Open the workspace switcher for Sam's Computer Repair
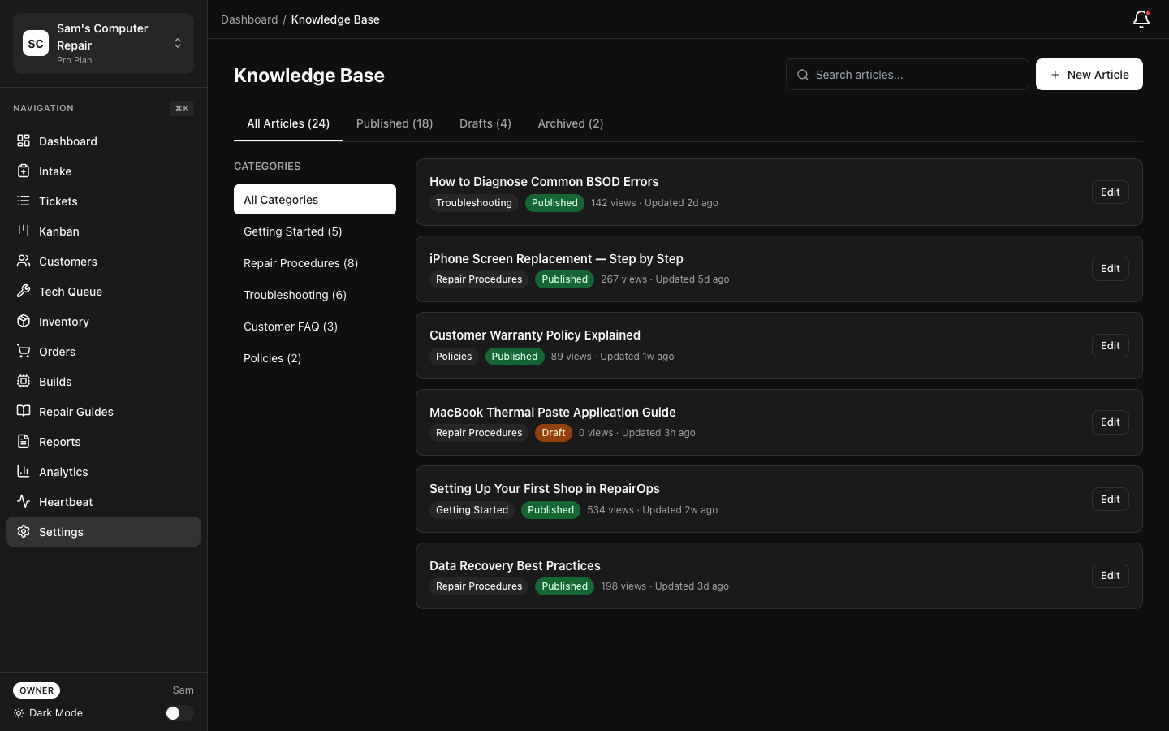 tap(178, 43)
